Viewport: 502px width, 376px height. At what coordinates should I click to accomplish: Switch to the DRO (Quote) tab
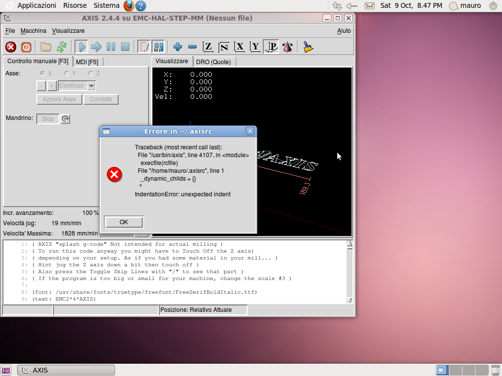point(213,62)
